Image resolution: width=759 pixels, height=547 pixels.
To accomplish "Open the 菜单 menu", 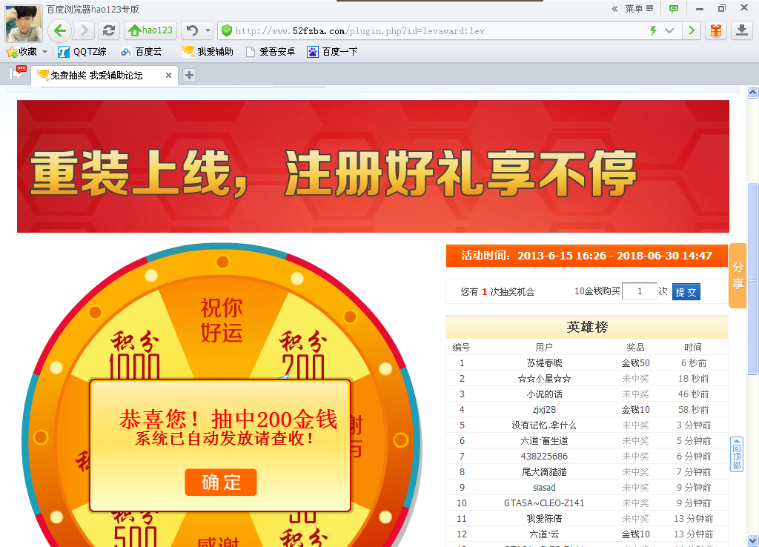I will click(x=639, y=8).
